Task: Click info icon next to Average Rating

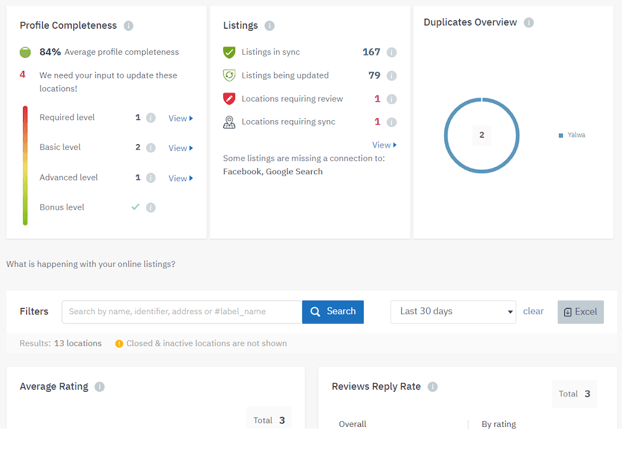Action: [x=100, y=386]
